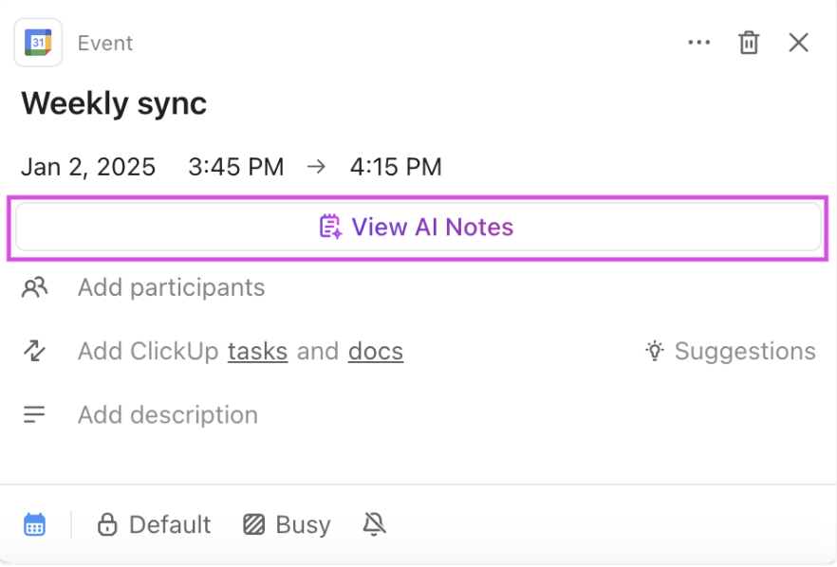Open the three-dot more options menu
837x567 pixels.
pyautogui.click(x=699, y=43)
